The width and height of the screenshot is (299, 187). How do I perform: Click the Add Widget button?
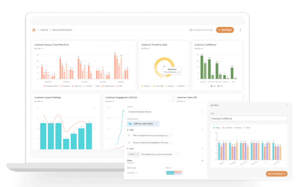(x=225, y=30)
